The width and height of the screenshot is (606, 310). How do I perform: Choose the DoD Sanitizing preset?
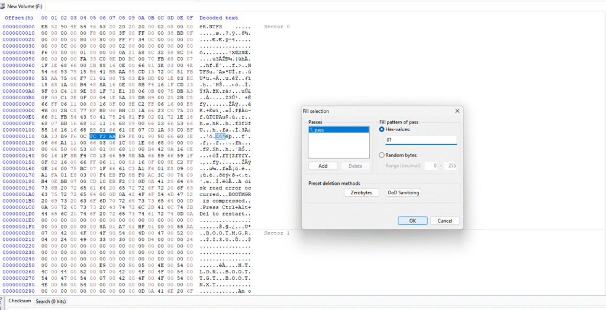403,192
